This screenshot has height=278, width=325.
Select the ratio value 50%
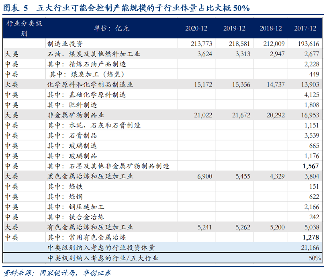click(315, 258)
